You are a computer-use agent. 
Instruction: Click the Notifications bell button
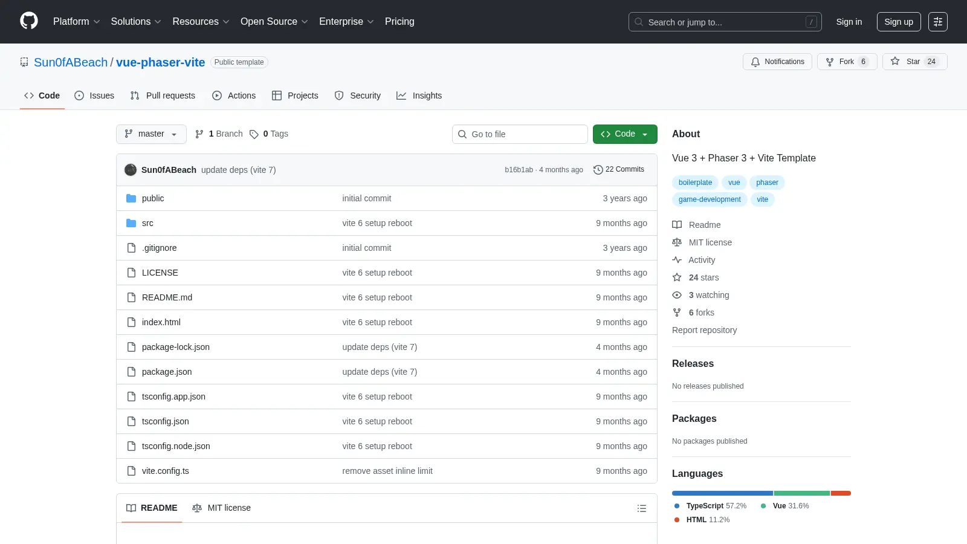click(x=777, y=62)
